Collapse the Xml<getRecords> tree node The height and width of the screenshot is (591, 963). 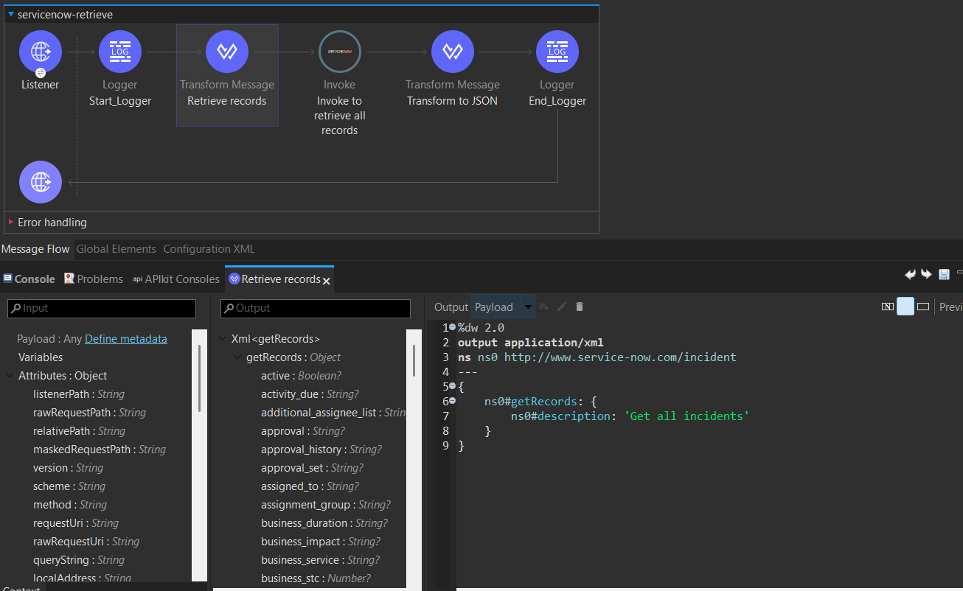[223, 339]
